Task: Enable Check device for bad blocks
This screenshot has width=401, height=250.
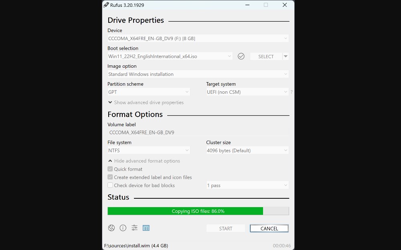Action: (110, 185)
